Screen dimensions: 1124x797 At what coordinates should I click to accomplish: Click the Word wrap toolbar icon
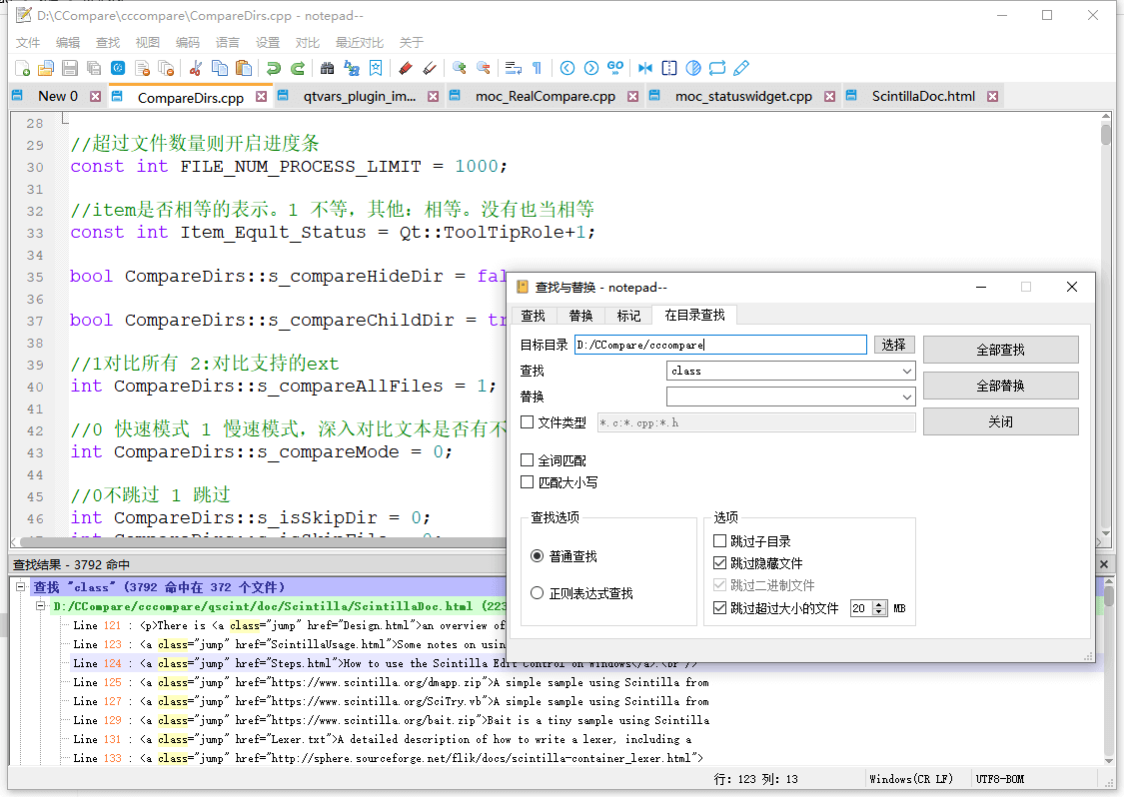point(514,68)
